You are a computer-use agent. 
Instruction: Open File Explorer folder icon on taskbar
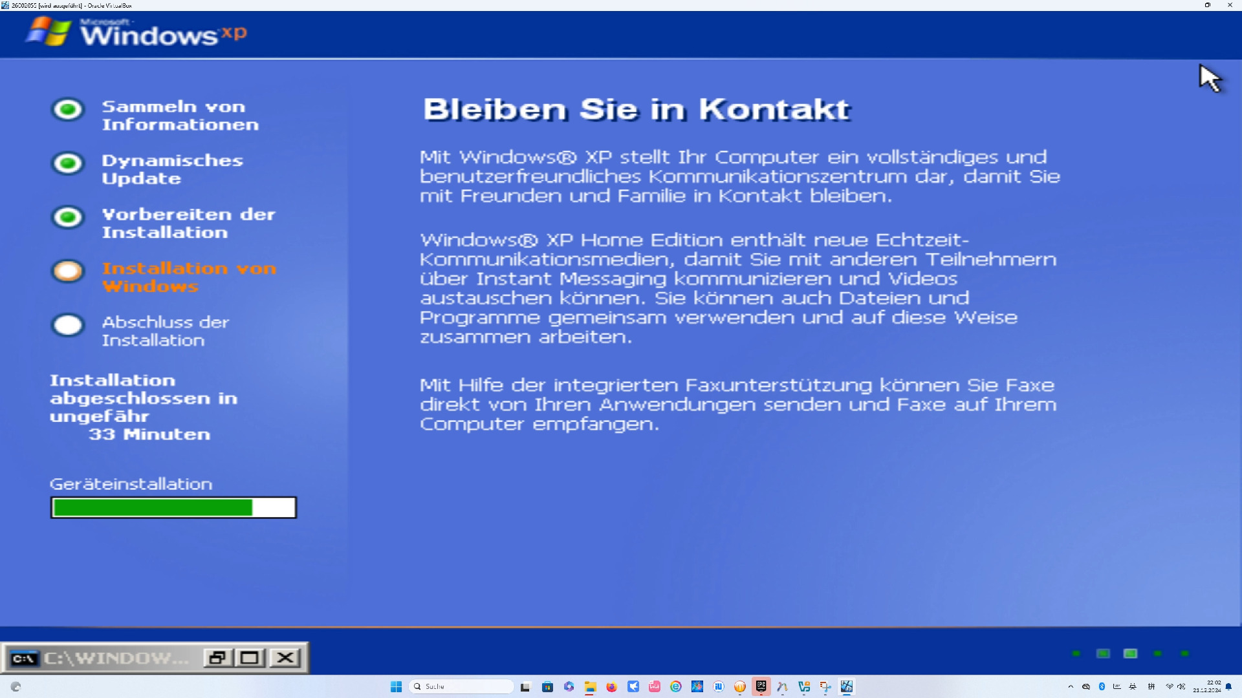pyautogui.click(x=590, y=686)
